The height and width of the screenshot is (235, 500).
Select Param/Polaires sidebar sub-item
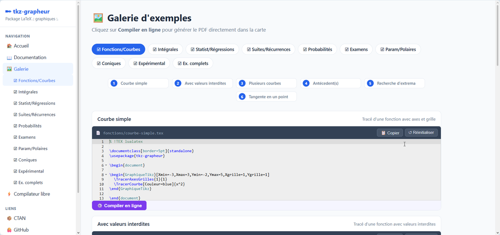pos(38,148)
